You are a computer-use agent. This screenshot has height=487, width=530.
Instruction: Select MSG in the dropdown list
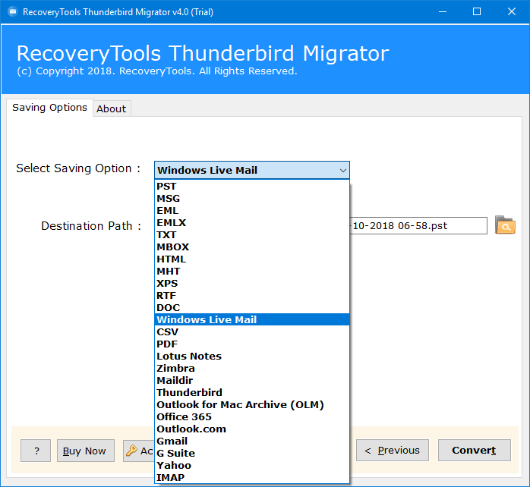click(252, 199)
